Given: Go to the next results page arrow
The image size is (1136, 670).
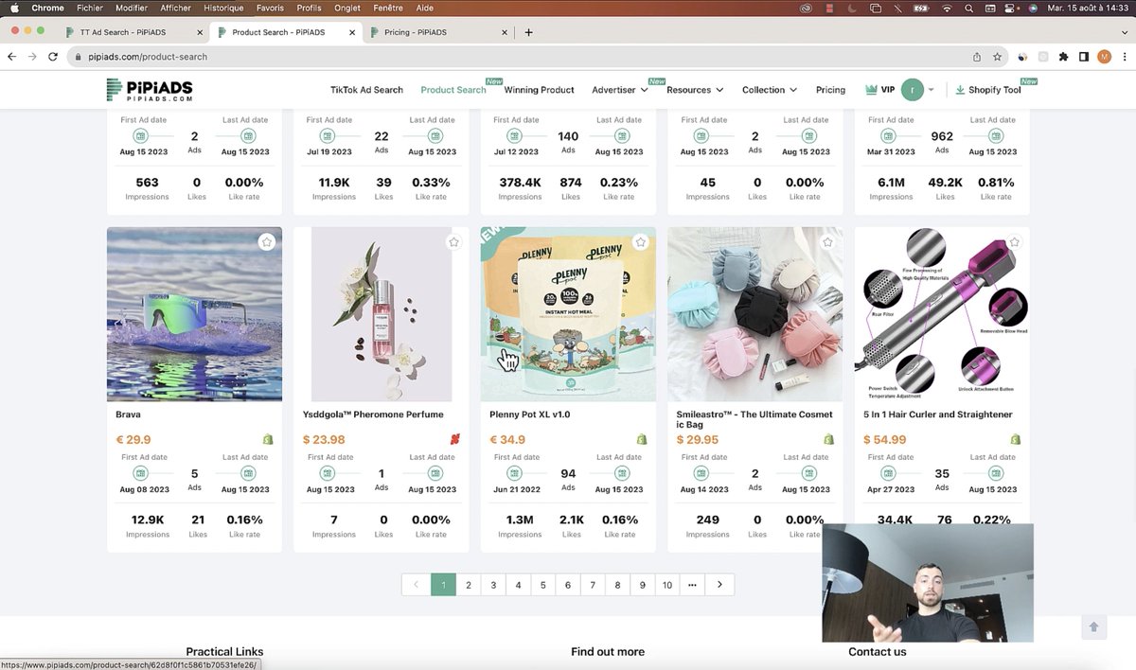Looking at the screenshot, I should click(x=720, y=585).
